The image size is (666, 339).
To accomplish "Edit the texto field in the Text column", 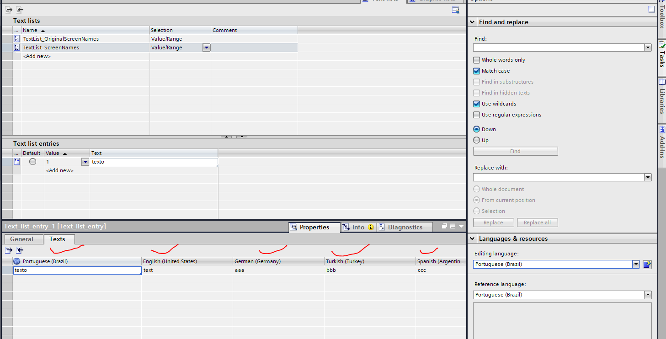I will [x=154, y=162].
